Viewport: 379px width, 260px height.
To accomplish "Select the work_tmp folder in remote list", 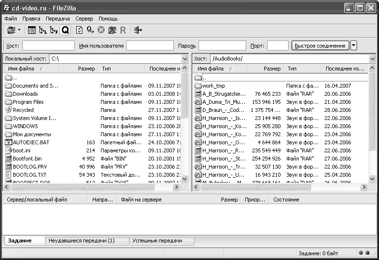I will click(x=213, y=86).
